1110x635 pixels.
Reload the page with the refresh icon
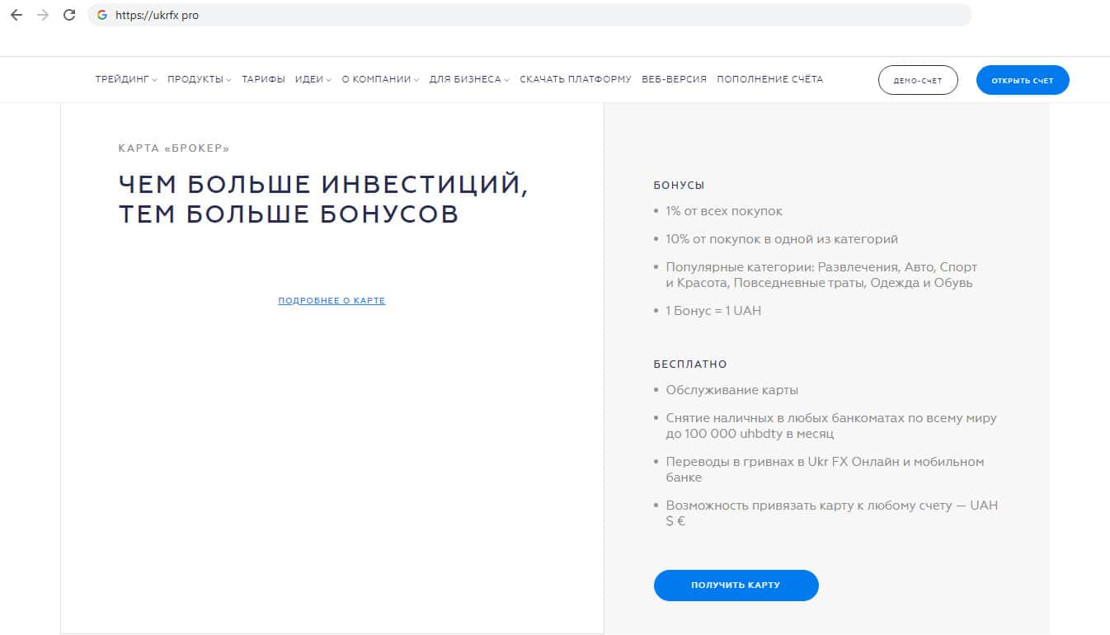click(x=69, y=15)
